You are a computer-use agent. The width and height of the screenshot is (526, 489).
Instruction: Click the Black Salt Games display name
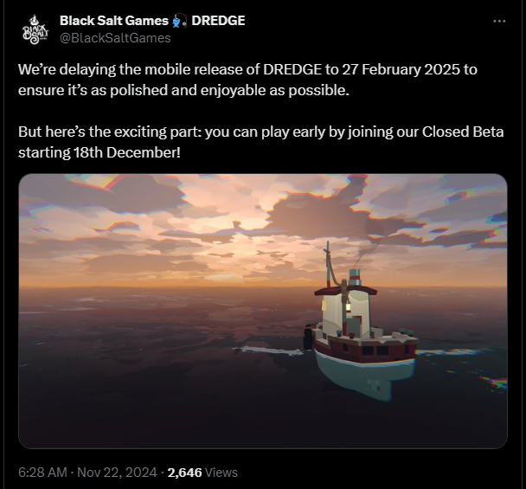[x=114, y=21]
